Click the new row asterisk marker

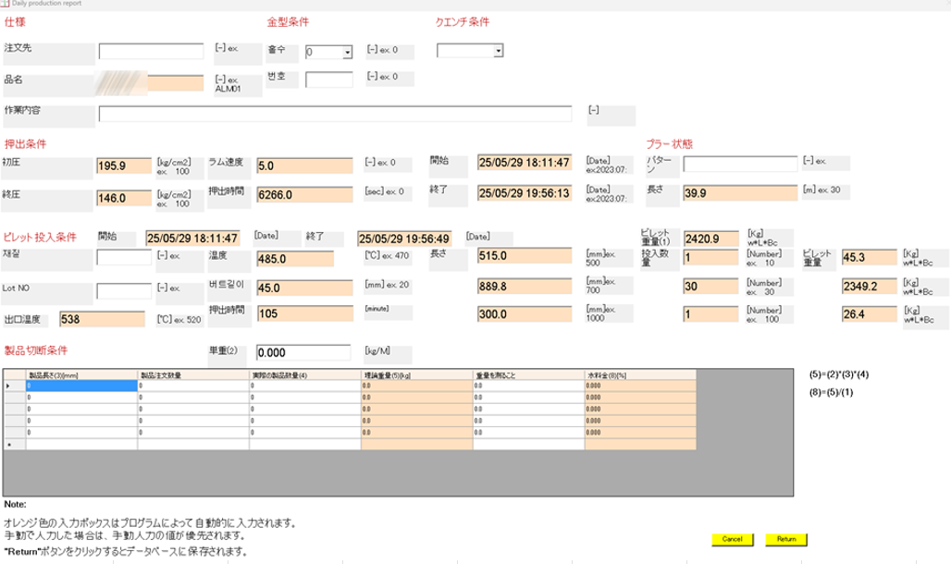click(x=9, y=445)
